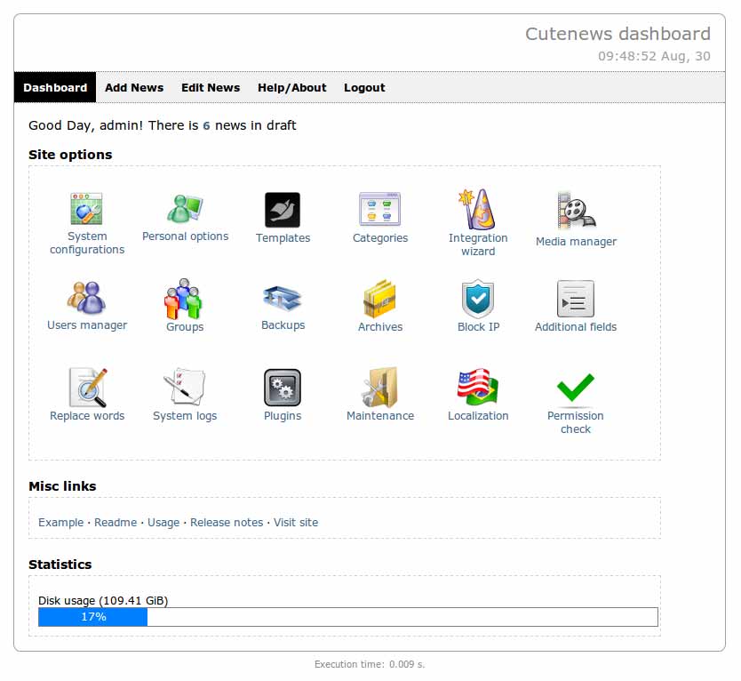
Task: Click the Integration wizard text label
Action: [478, 244]
